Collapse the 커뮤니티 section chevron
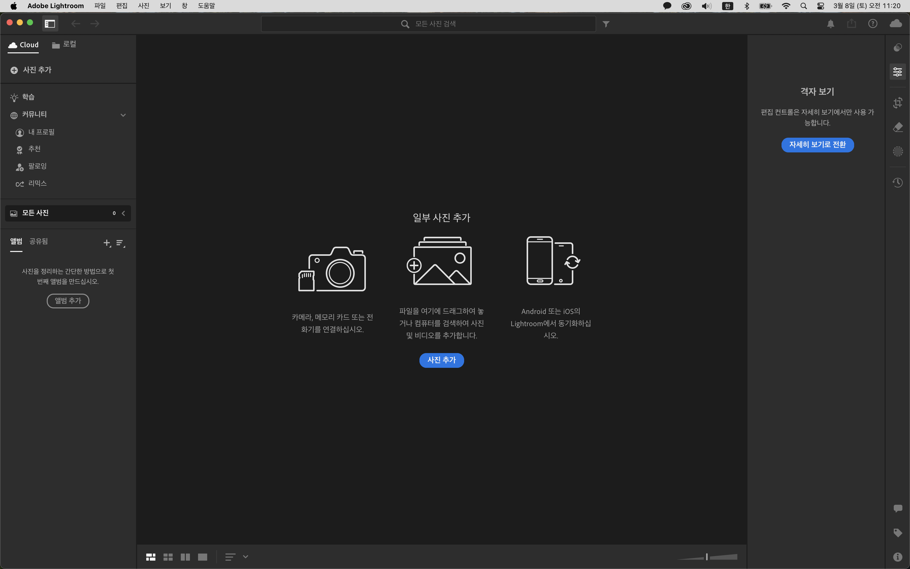Image resolution: width=910 pixels, height=569 pixels. (123, 115)
